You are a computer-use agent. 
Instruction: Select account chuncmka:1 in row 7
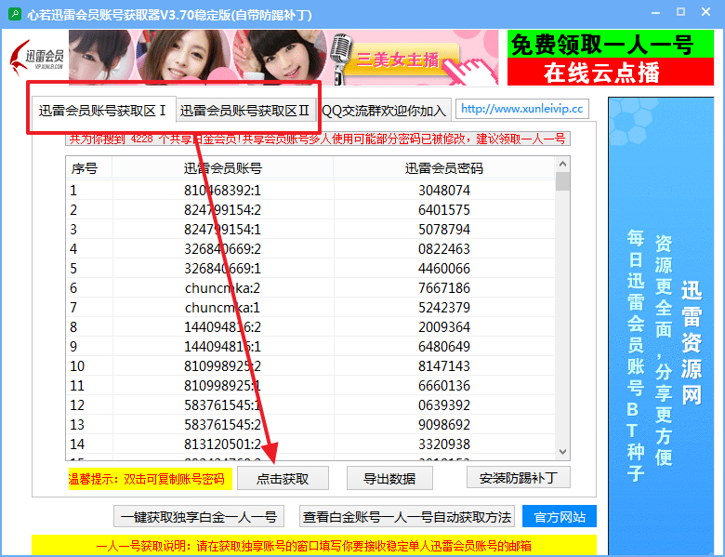[x=222, y=307]
